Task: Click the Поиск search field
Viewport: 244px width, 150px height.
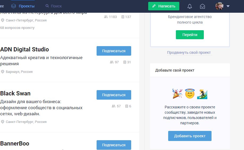Action: 56,6
